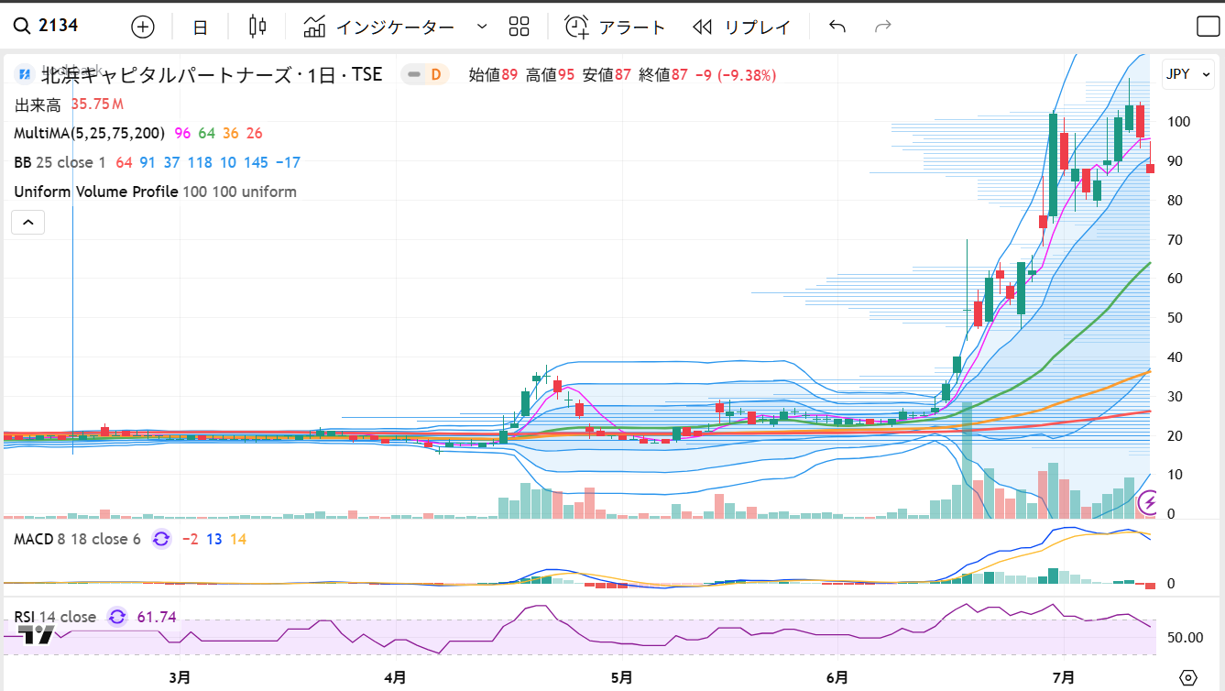Select BB 25 close 1 legend
The image size is (1225, 691).
pos(60,163)
